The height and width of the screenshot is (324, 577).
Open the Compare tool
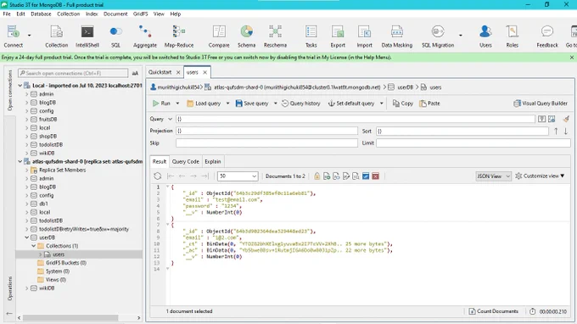219,36
